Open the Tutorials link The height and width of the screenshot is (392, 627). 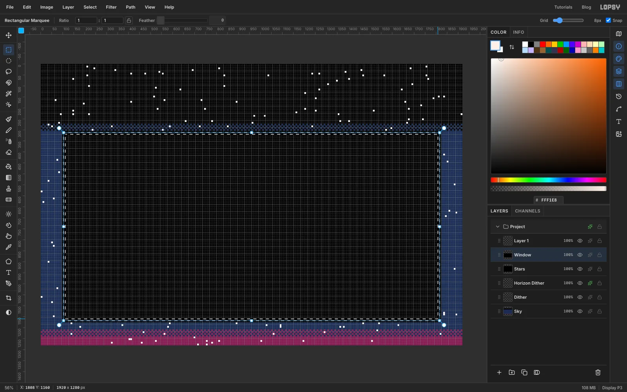coord(563,7)
